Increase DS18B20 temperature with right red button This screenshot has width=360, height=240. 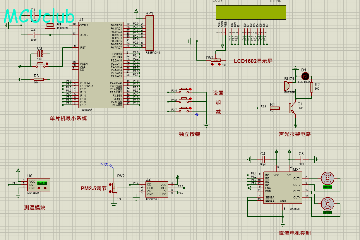tap(45, 188)
